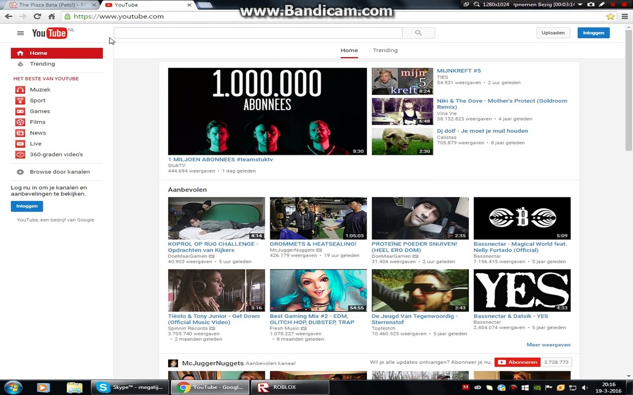Viewport: 633px width, 395px height.
Task: Open Live category in sidebar
Action: pyautogui.click(x=36, y=144)
